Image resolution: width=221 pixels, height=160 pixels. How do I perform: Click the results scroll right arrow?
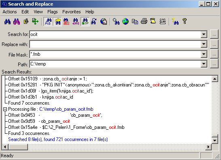tap(208, 147)
